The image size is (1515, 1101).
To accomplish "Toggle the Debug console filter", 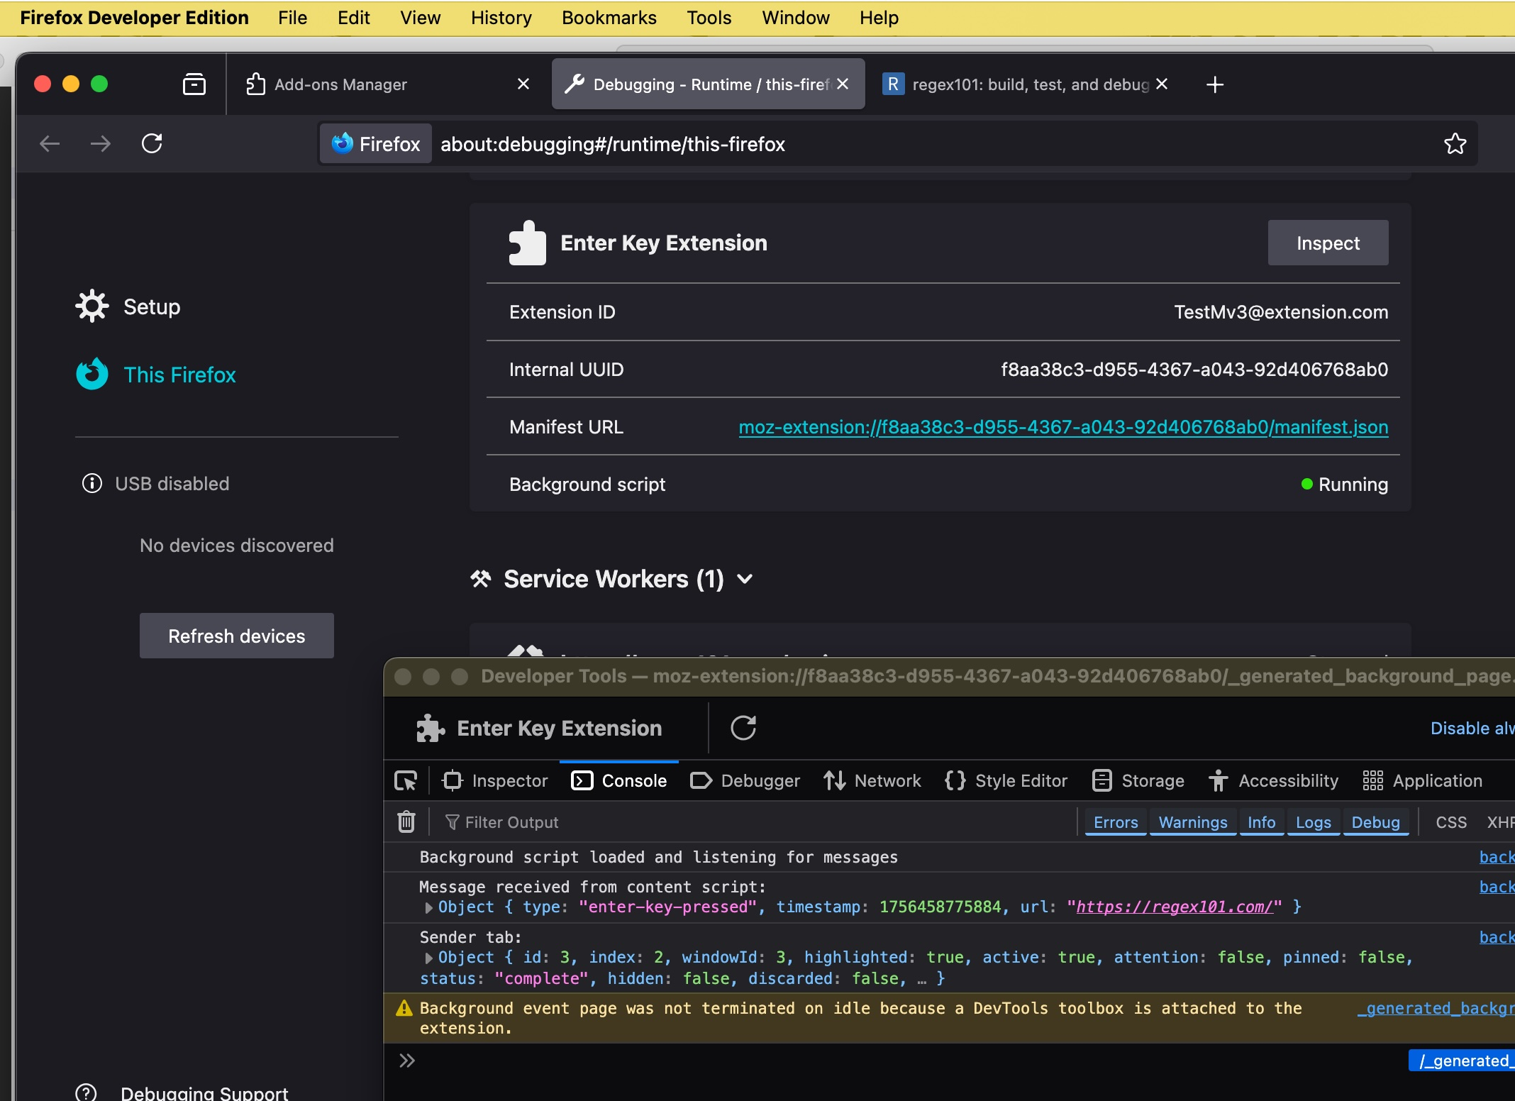I will click(x=1375, y=822).
